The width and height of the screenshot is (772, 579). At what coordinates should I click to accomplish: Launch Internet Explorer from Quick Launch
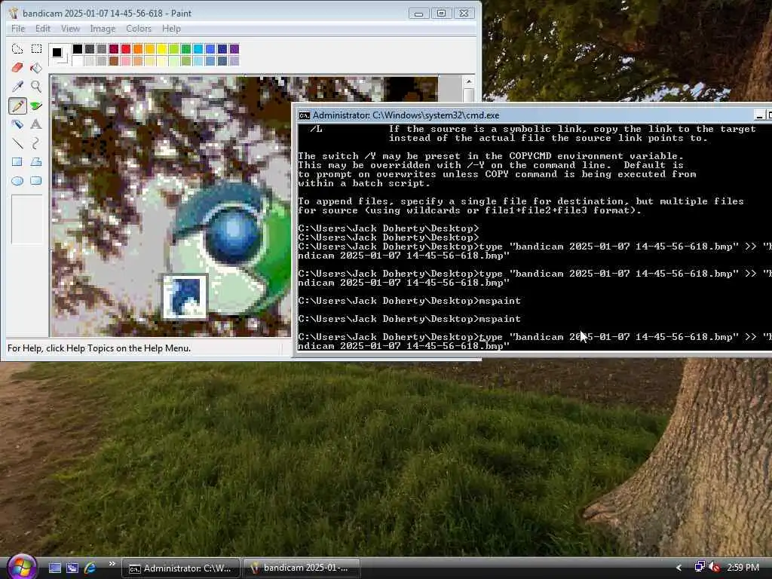point(90,568)
